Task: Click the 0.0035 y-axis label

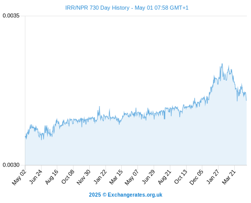Action: pyautogui.click(x=11, y=16)
